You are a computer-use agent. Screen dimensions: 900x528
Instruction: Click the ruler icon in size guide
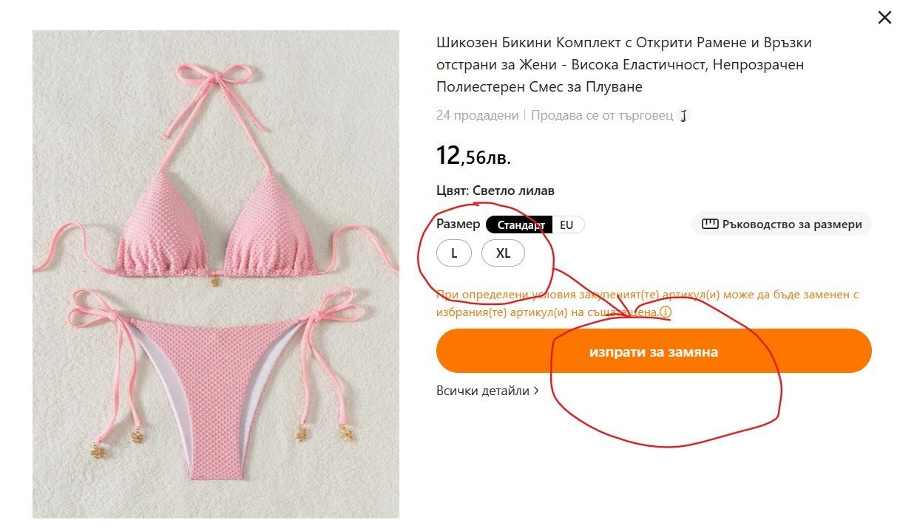(710, 224)
